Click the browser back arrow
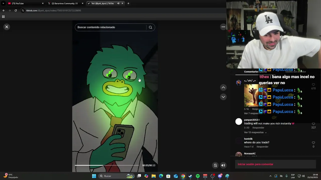The width and height of the screenshot is (321, 180). [x=4, y=10]
